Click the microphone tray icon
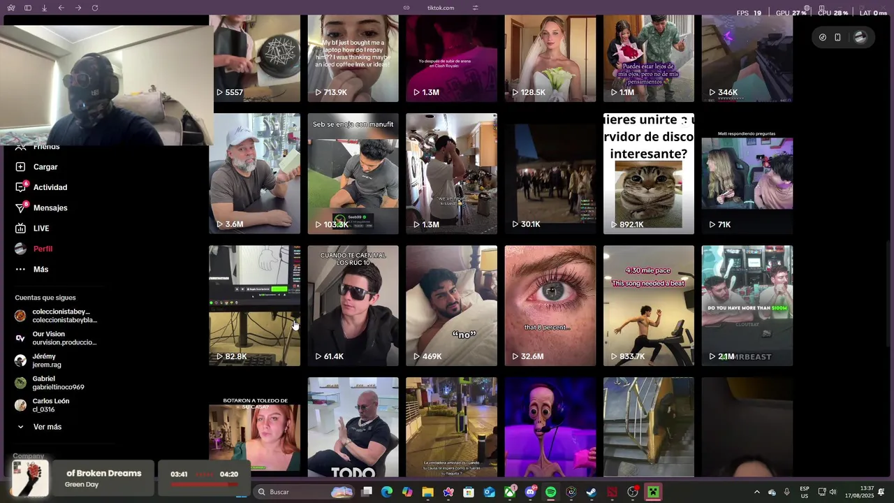This screenshot has height=503, width=894. (x=787, y=492)
